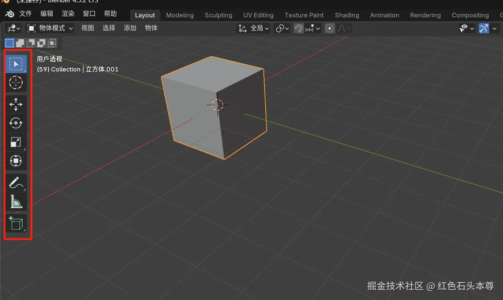Open proportional falloff dropdown
Image resolution: width=503 pixels, height=300 pixels.
344,28
